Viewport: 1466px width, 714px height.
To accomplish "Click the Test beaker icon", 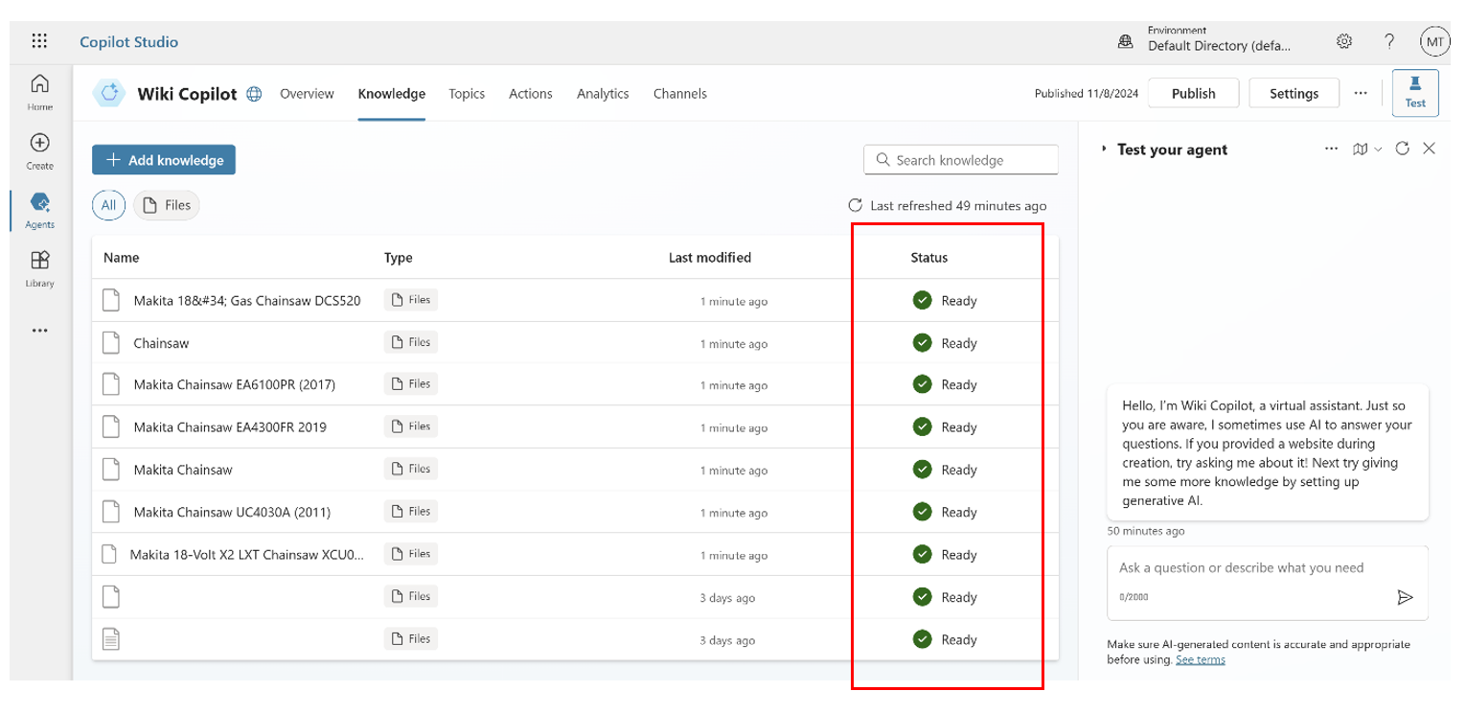I will [1415, 92].
